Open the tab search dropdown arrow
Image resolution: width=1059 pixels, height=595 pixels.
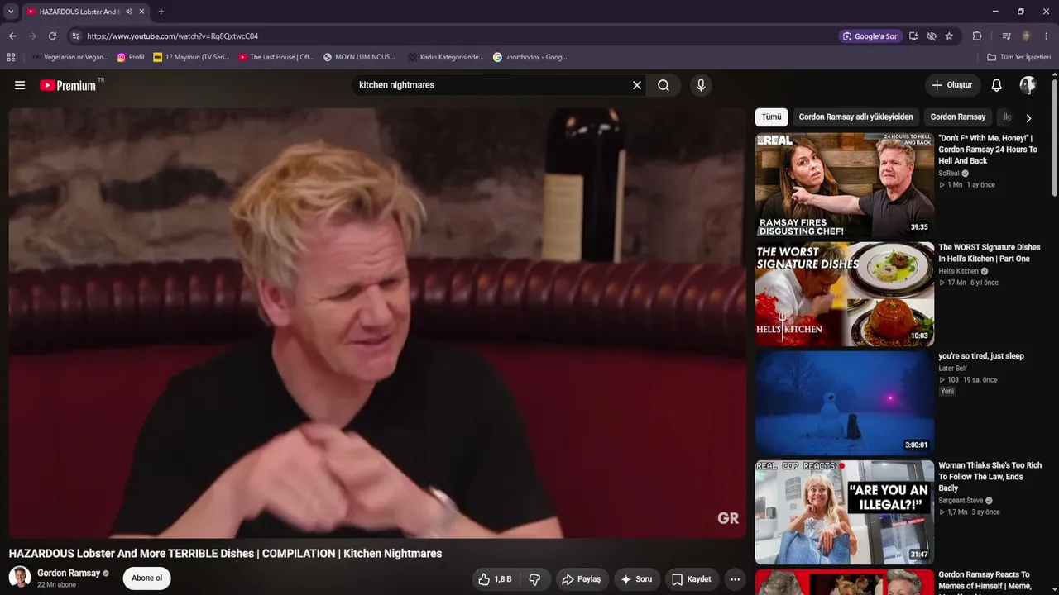click(x=11, y=12)
